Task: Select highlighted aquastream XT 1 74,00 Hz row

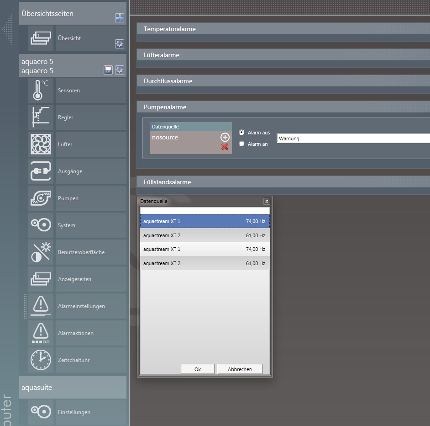Action: [205, 221]
